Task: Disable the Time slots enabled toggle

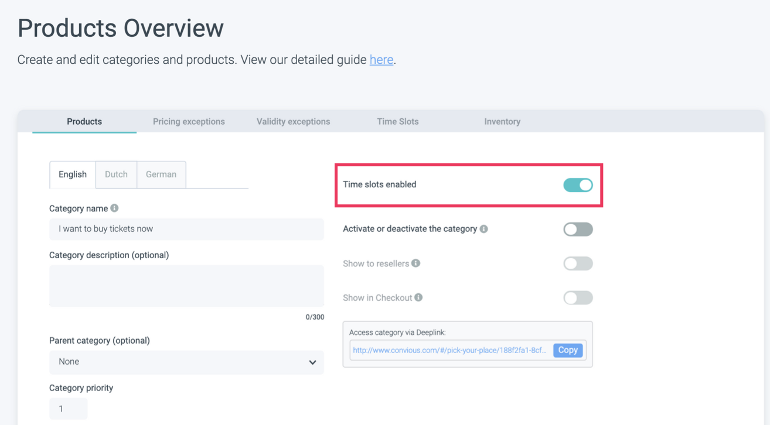Action: click(x=578, y=185)
